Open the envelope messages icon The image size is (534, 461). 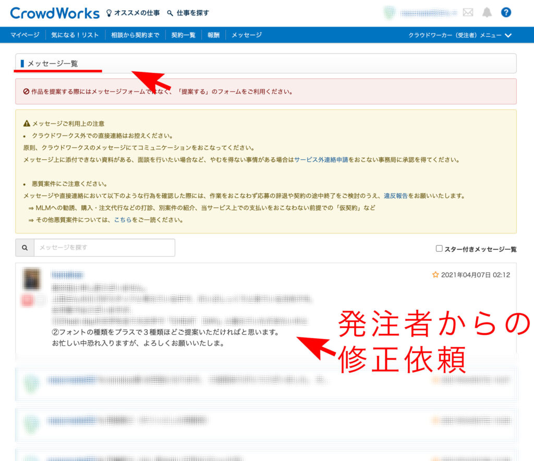click(468, 13)
